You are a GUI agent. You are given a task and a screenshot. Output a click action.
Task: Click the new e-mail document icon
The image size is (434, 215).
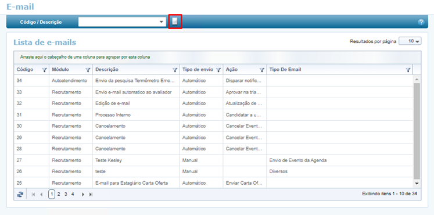click(175, 21)
